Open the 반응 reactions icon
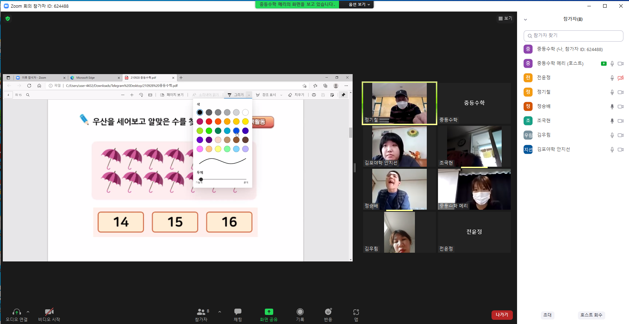This screenshot has width=629, height=324. [328, 312]
